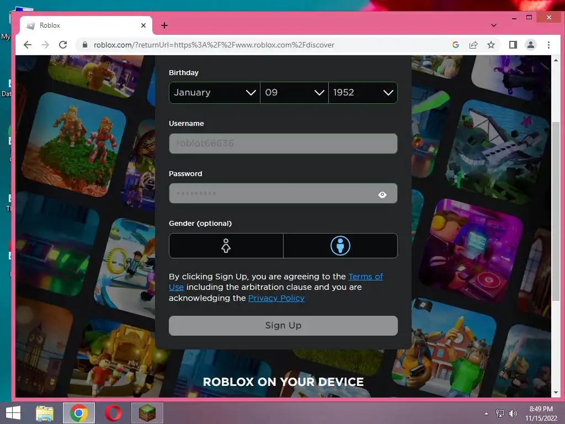
Task: Click the Google icon in address bar
Action: (455, 45)
